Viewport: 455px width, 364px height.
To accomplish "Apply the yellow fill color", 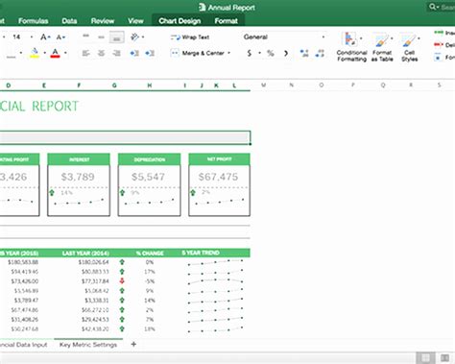I will pos(35,53).
